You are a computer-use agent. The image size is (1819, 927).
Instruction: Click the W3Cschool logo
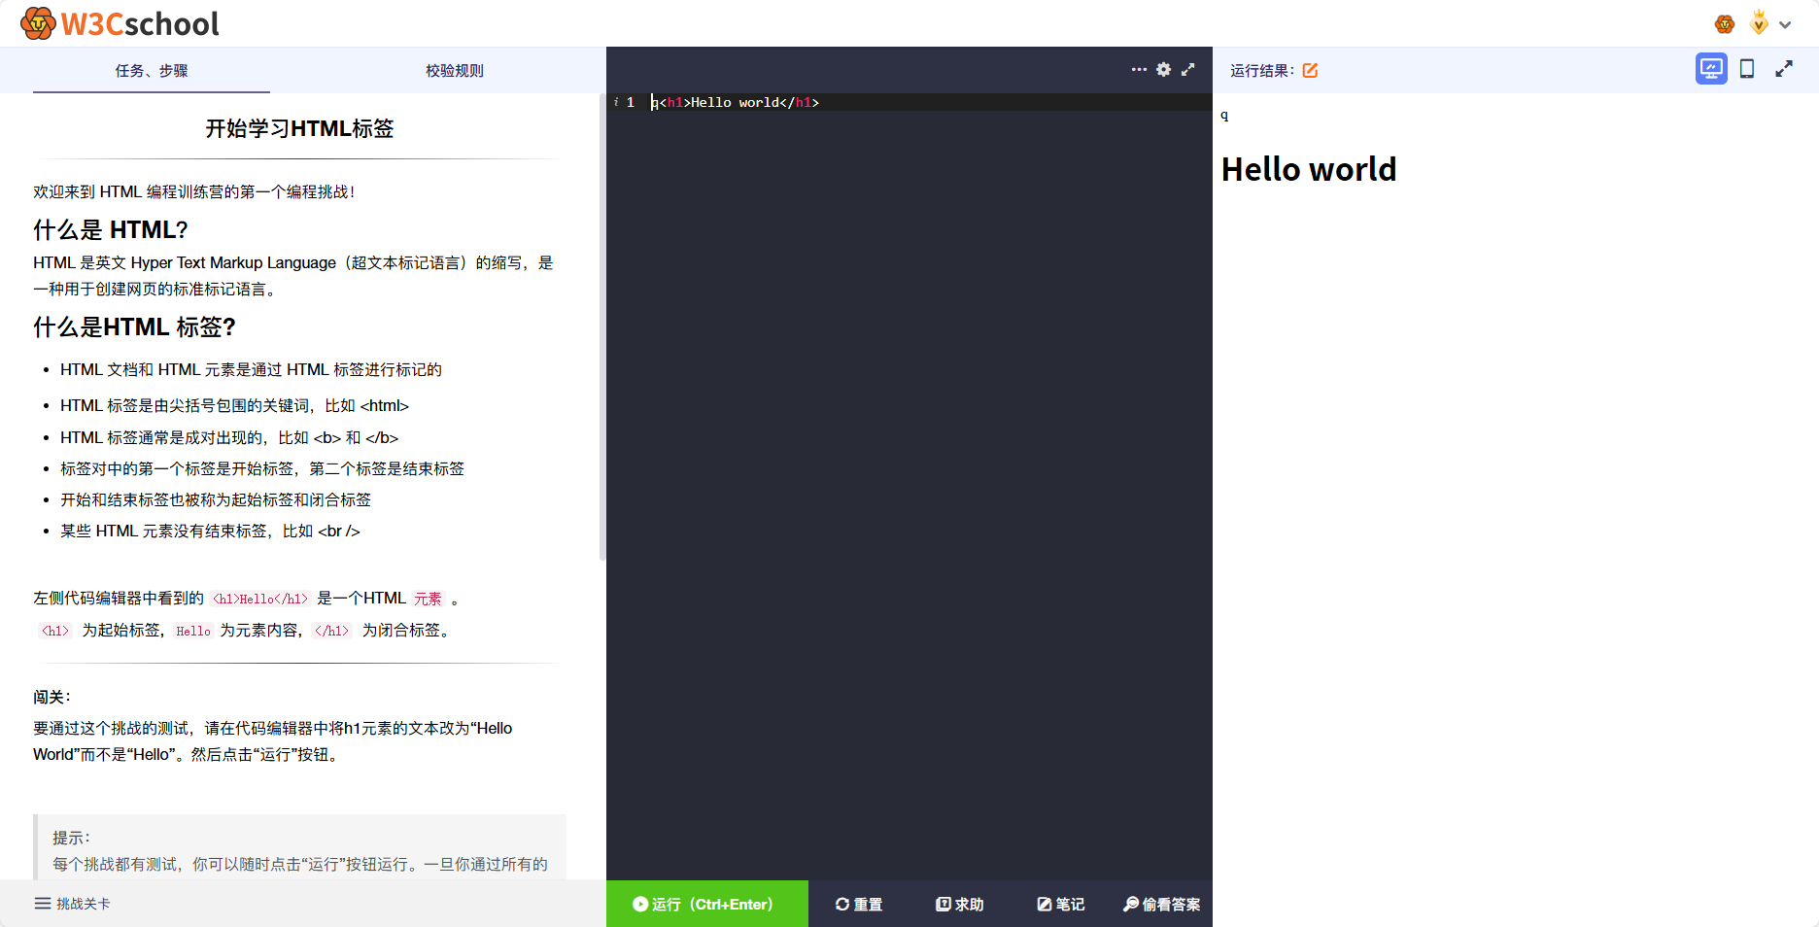120,23
